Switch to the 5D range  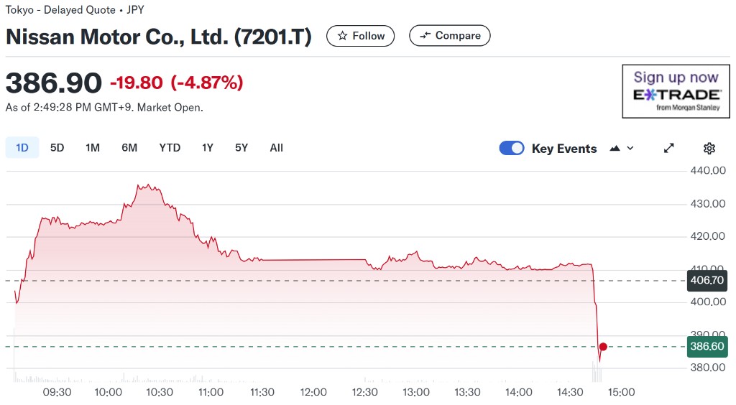coord(57,148)
